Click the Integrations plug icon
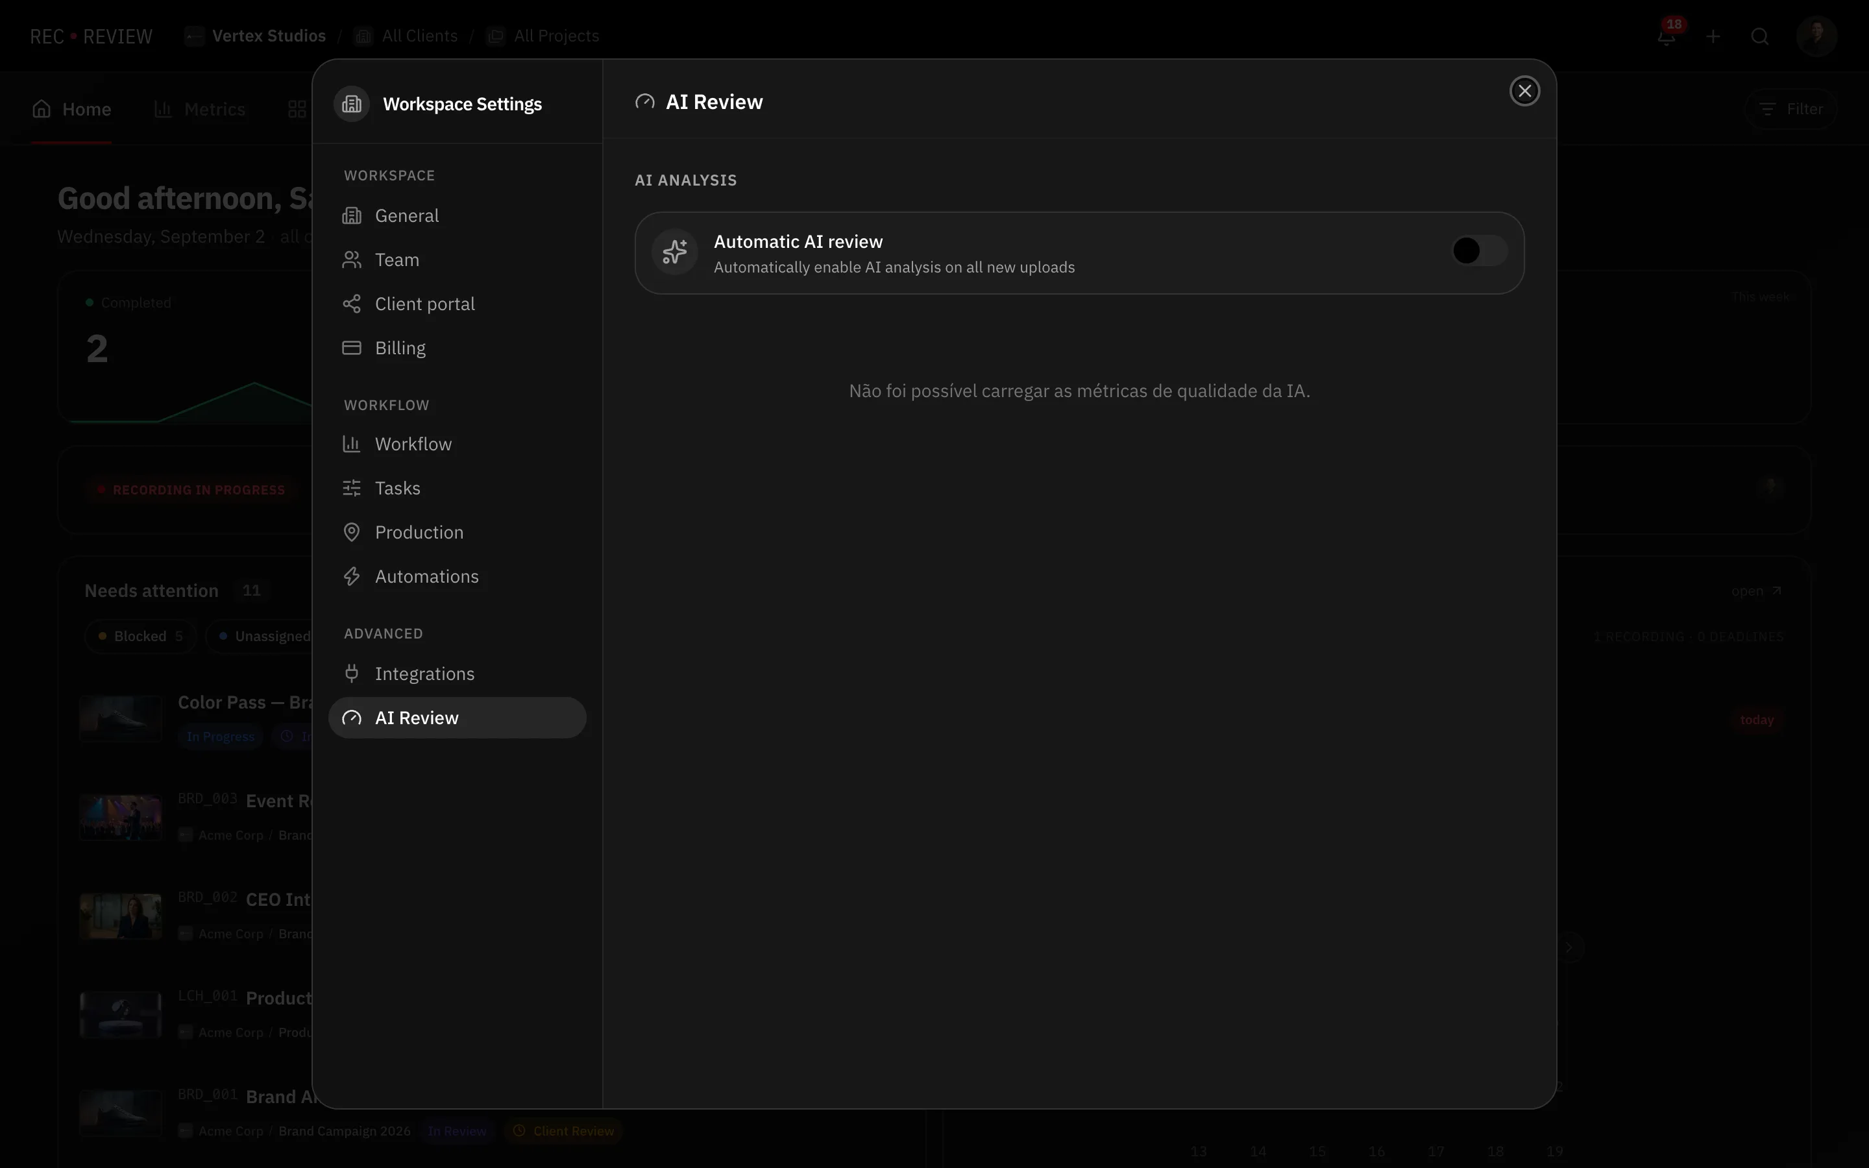This screenshot has height=1168, width=1869. coord(351,674)
